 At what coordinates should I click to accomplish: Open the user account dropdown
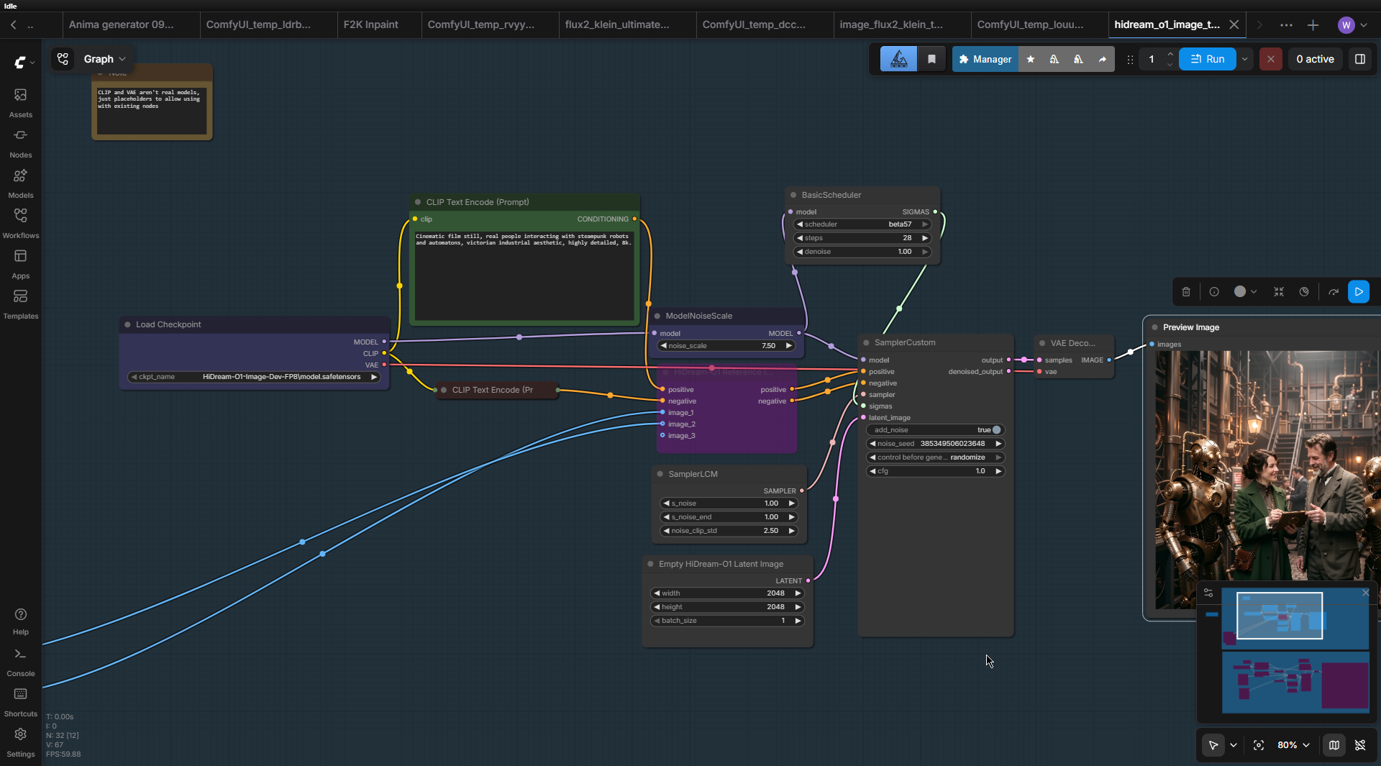coord(1352,25)
